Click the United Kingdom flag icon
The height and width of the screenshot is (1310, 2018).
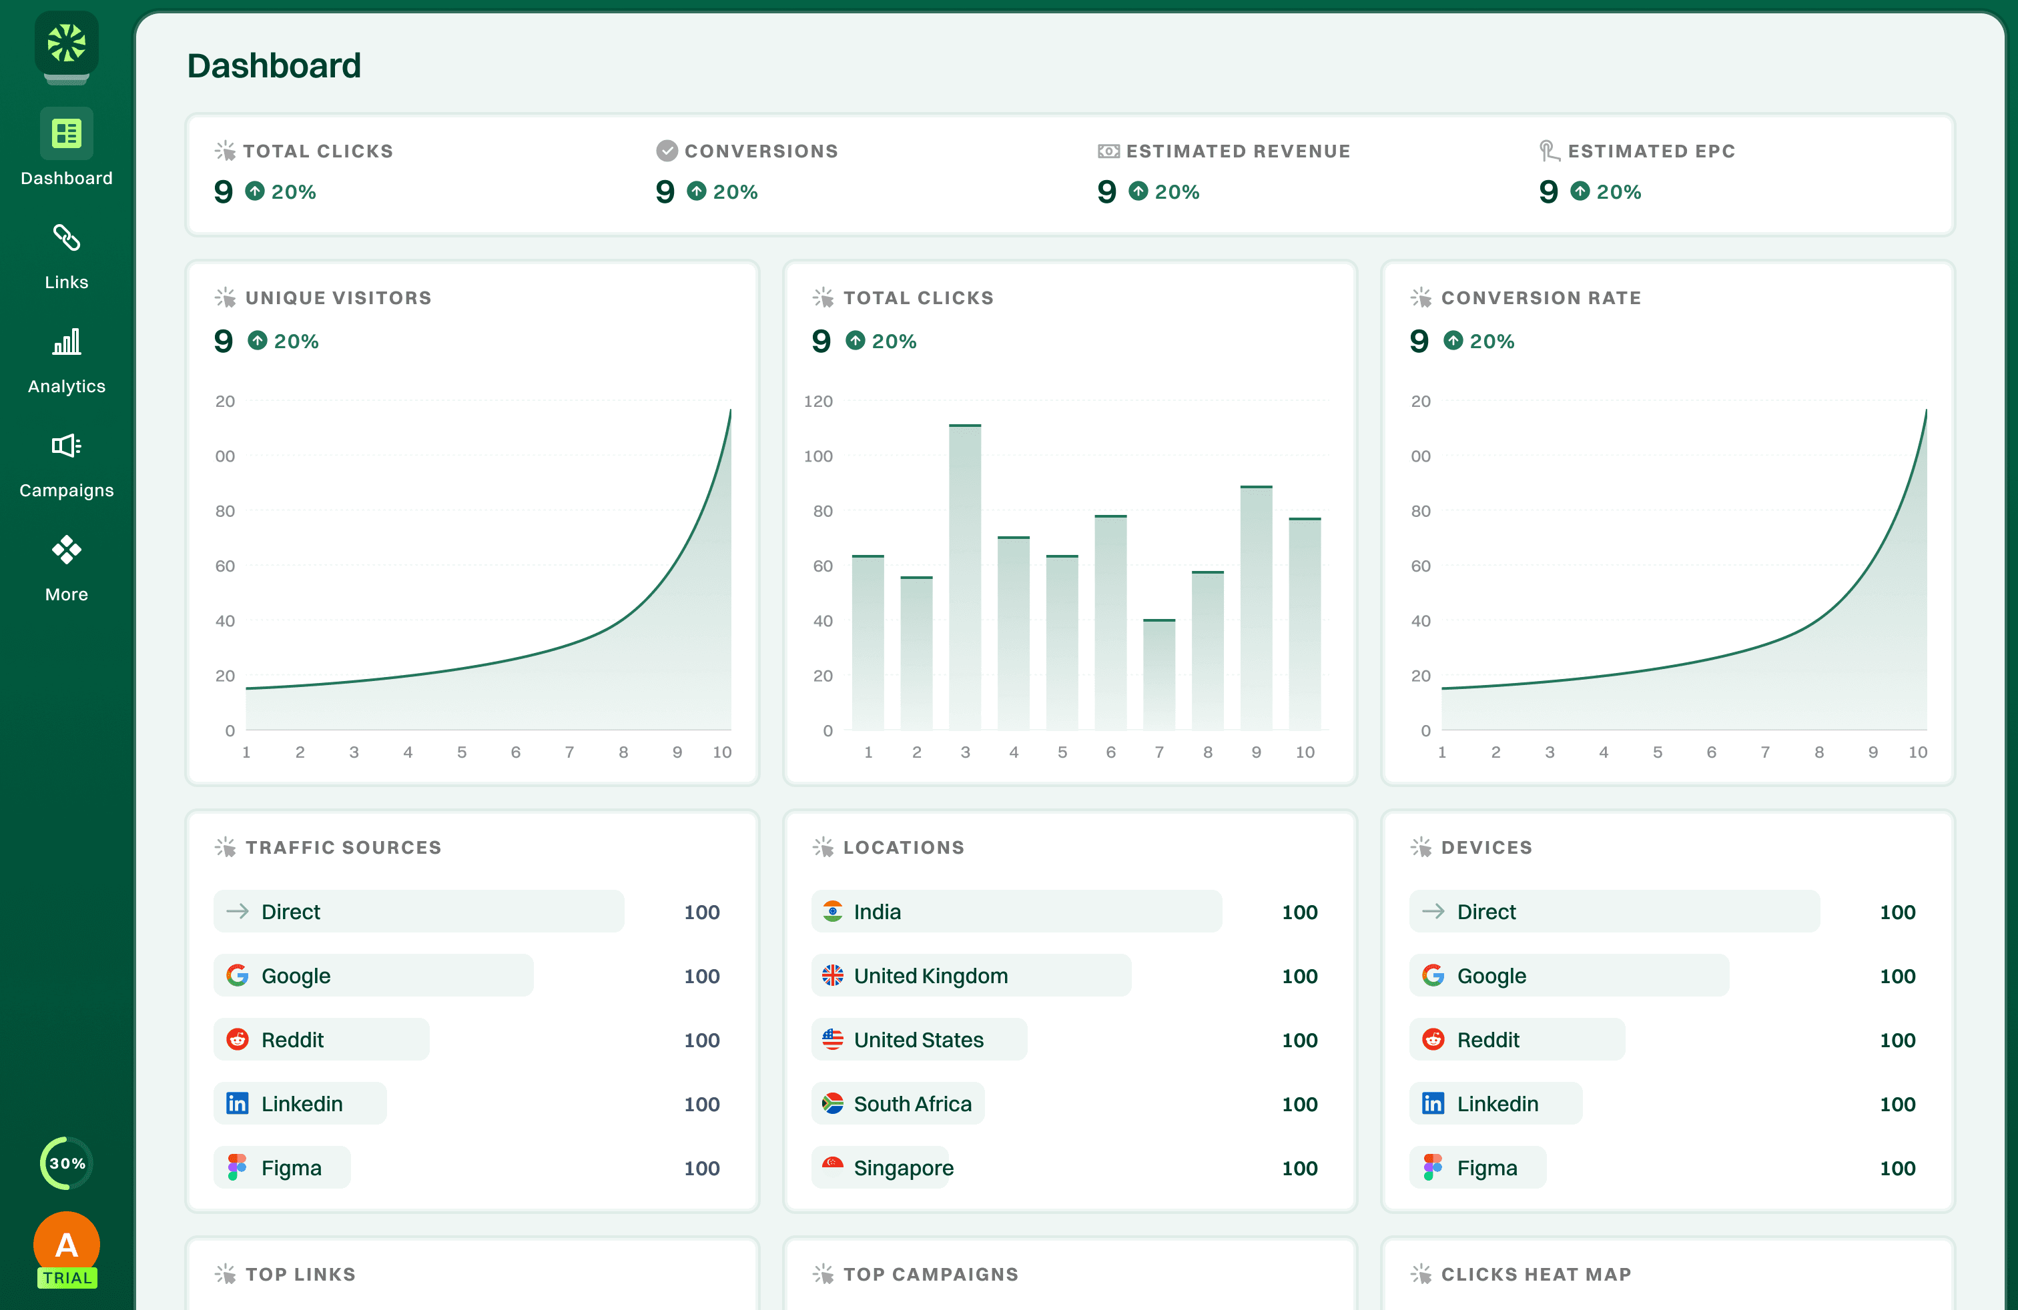click(x=833, y=975)
